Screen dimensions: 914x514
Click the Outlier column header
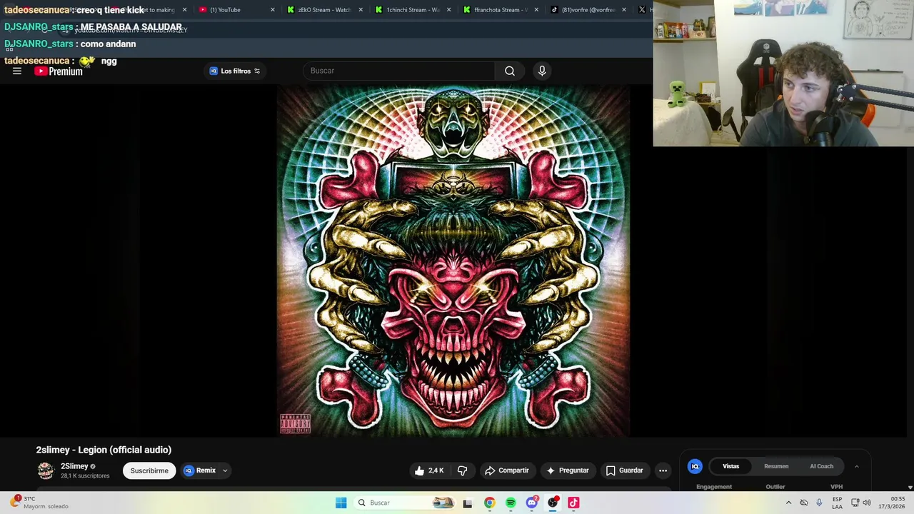pos(775,487)
